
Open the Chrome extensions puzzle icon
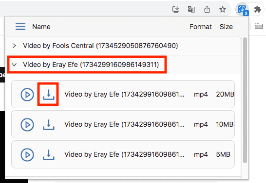[x=258, y=9]
